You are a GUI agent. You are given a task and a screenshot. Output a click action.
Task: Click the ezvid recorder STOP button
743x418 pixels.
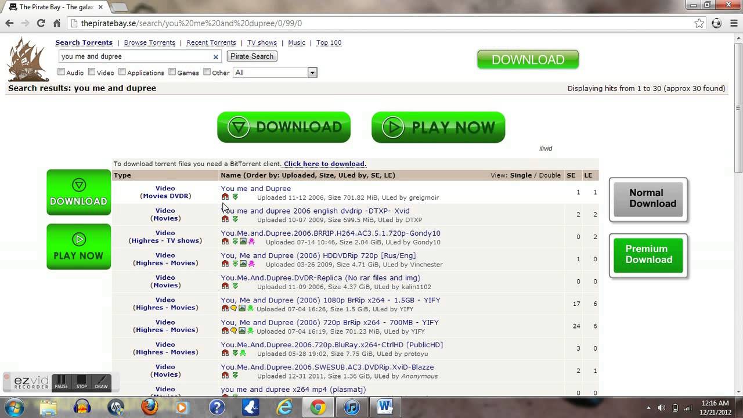[x=82, y=382]
